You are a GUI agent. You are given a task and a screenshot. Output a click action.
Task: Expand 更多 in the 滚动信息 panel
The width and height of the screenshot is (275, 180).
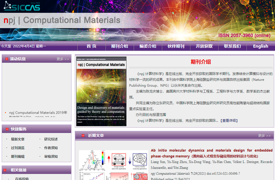[x=63, y=59]
